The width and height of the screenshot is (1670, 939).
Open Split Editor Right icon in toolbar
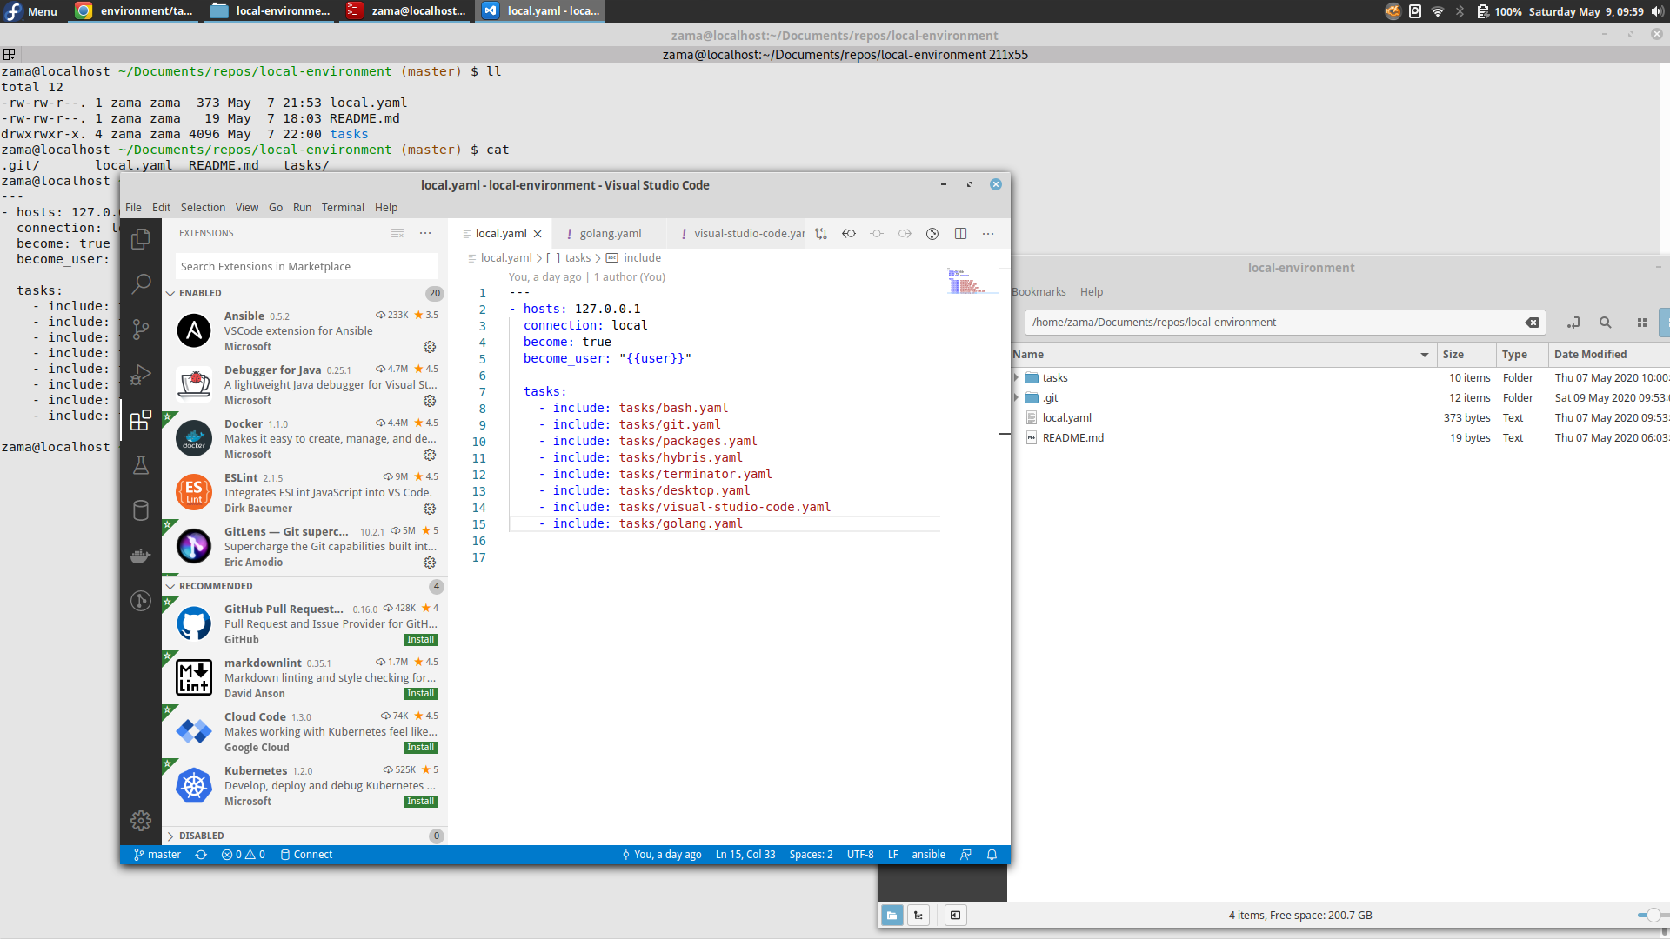961,233
